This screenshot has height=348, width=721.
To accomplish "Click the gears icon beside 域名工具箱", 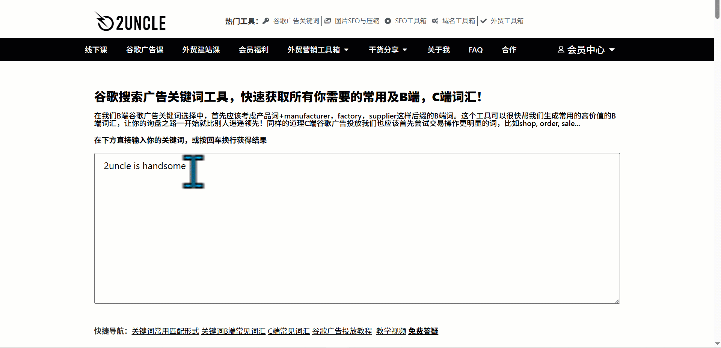I will click(x=435, y=21).
